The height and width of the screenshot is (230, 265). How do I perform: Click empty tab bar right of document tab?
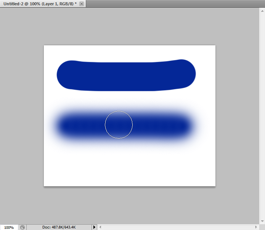(x=172, y=3)
